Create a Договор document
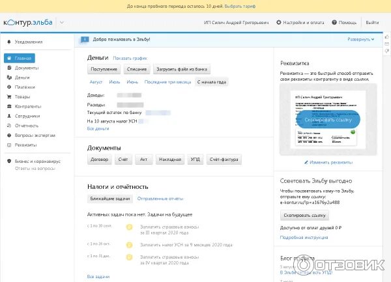The image size is (391, 282). 99,160
